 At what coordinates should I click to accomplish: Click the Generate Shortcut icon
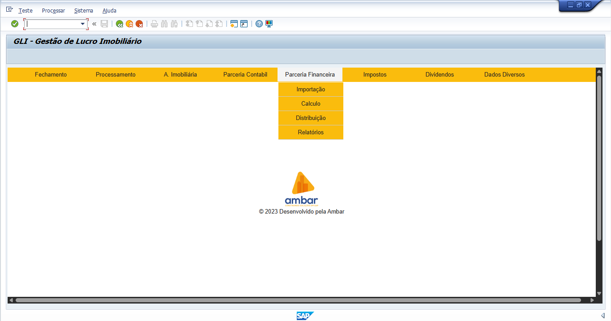(244, 24)
